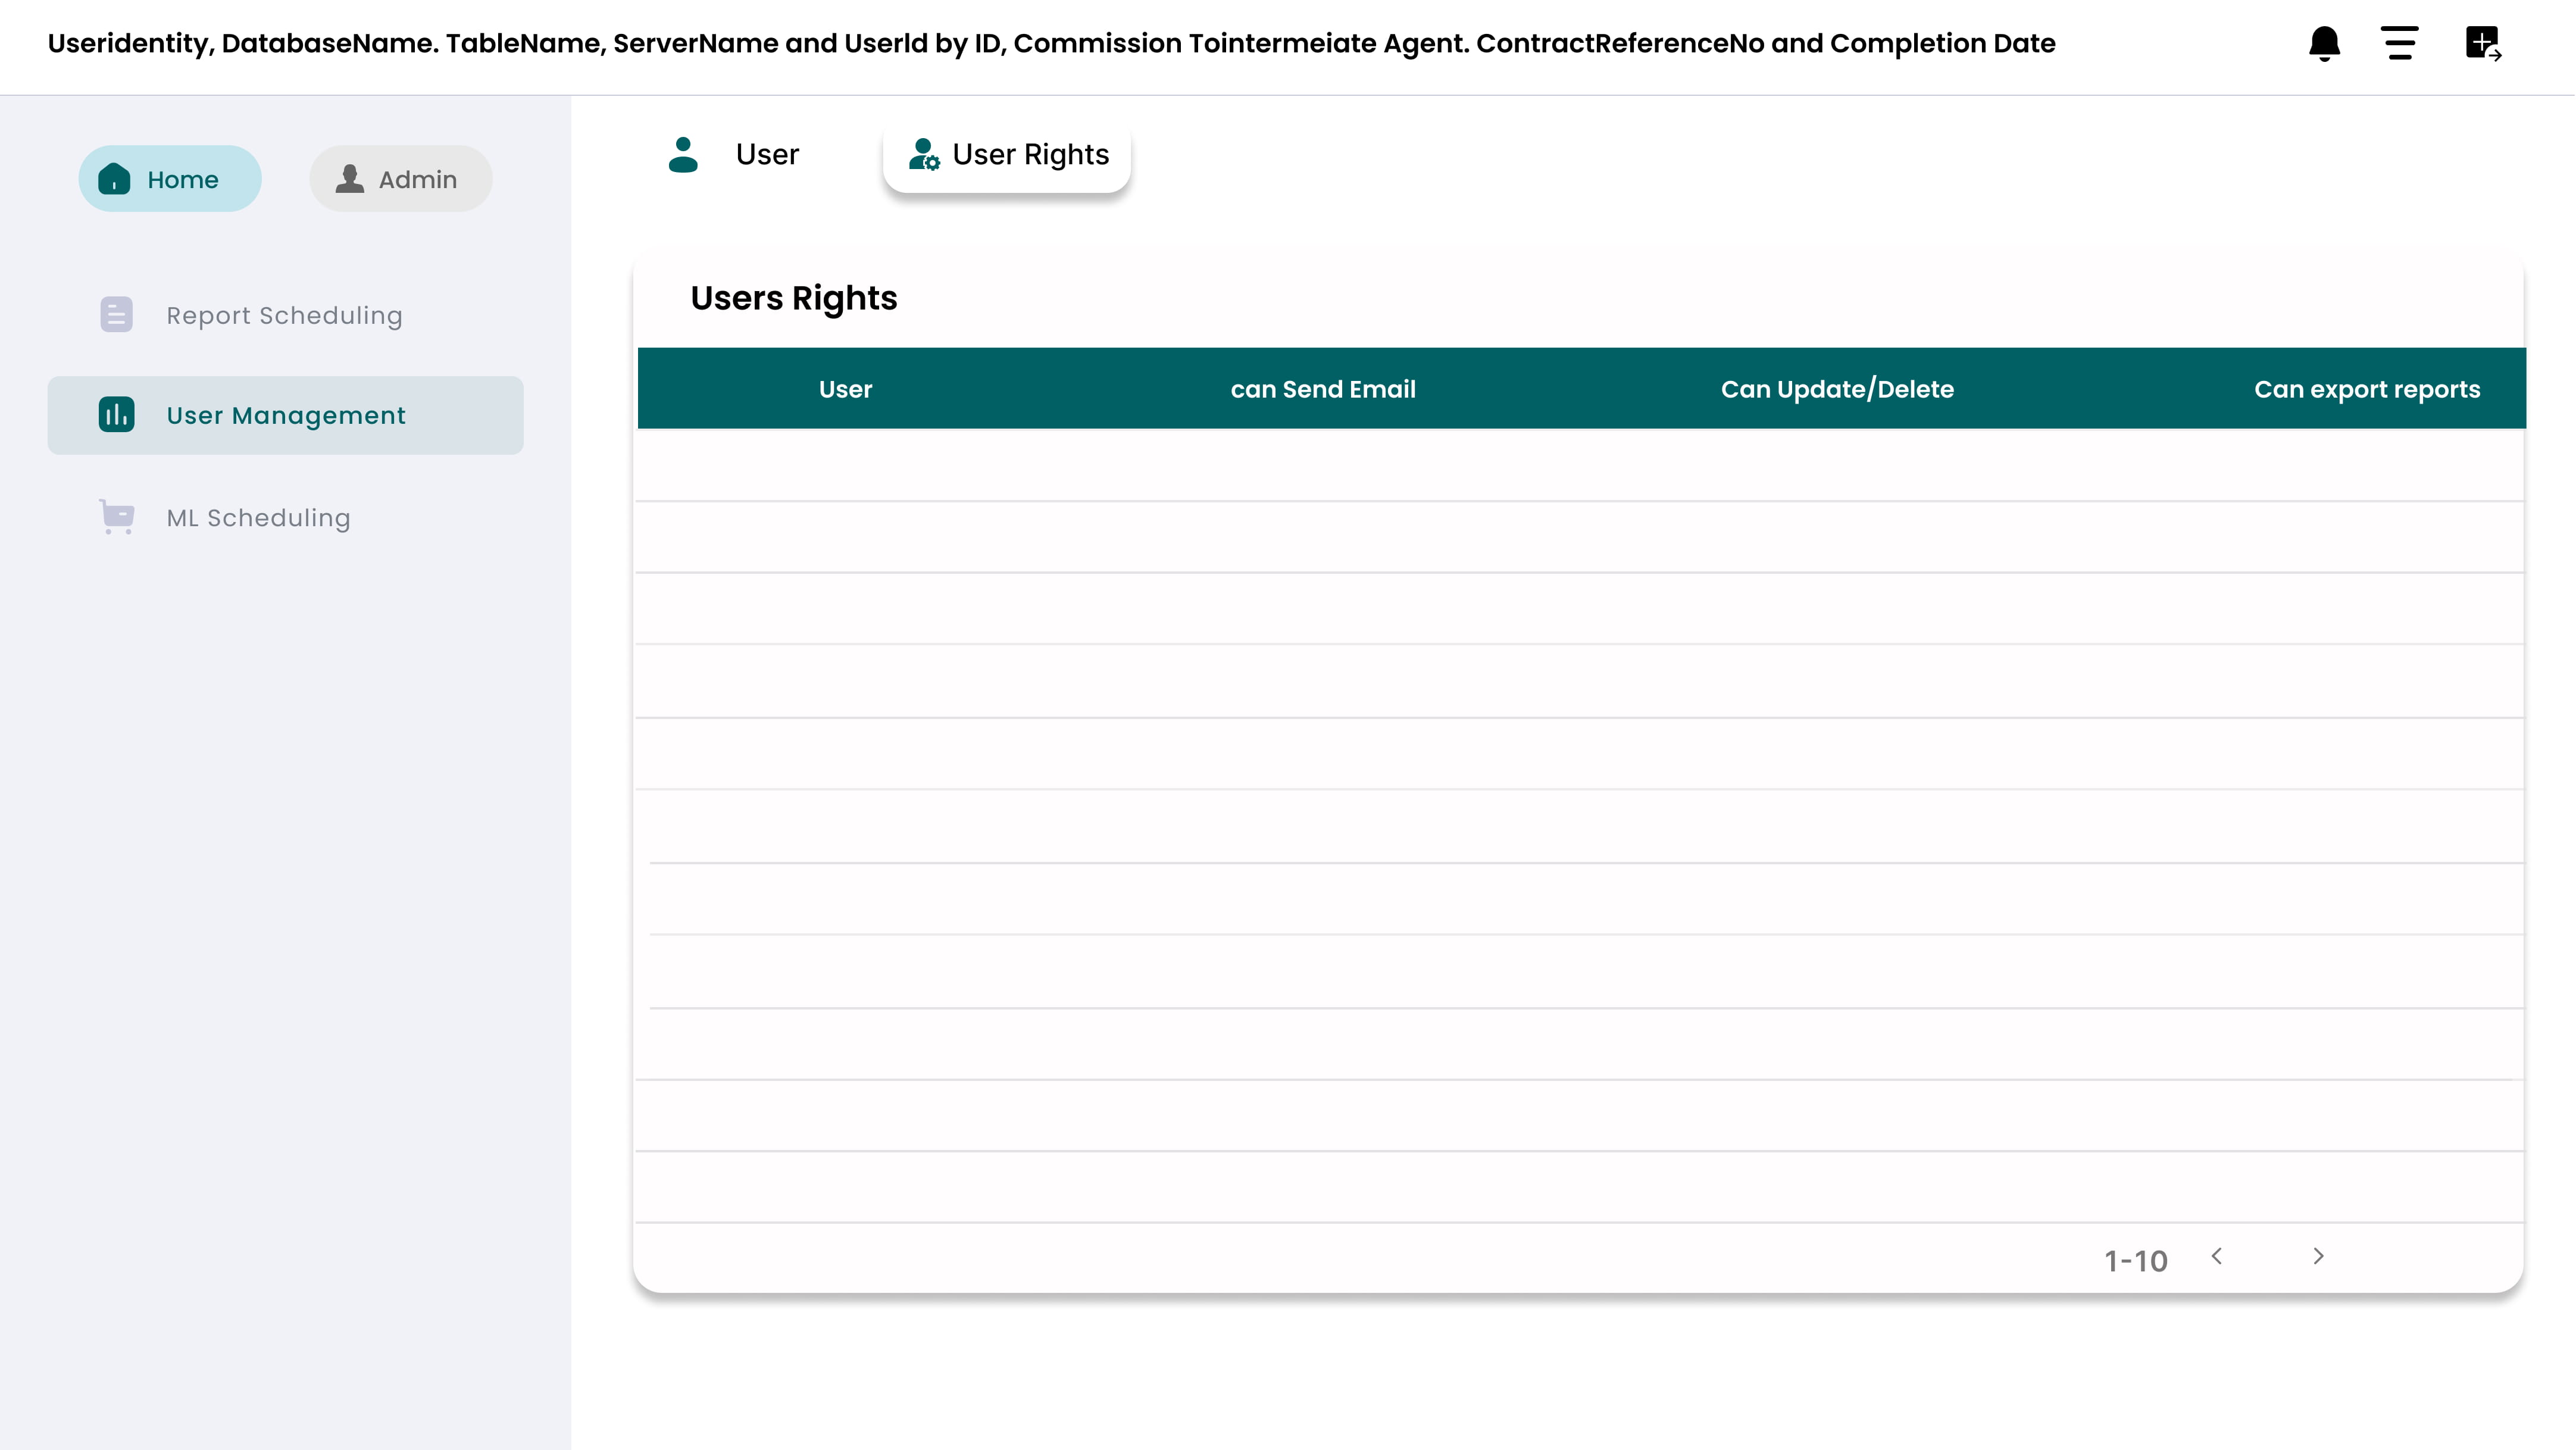2576x1450 pixels.
Task: Switch to the User tab
Action: 767,155
